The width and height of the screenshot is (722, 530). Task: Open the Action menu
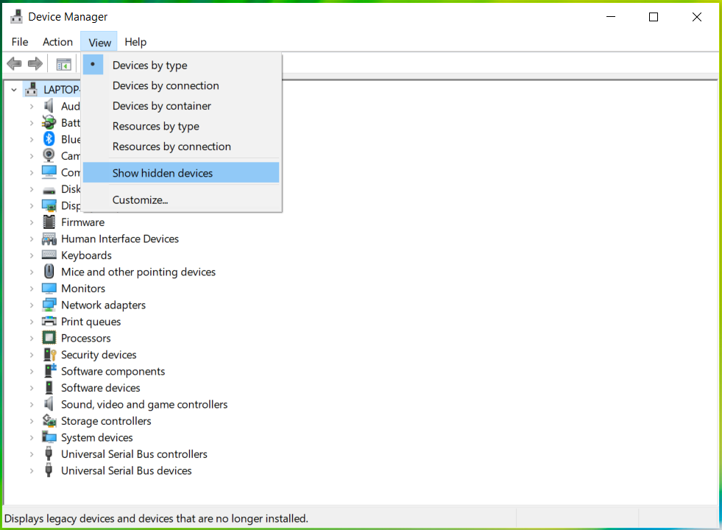[x=57, y=42]
